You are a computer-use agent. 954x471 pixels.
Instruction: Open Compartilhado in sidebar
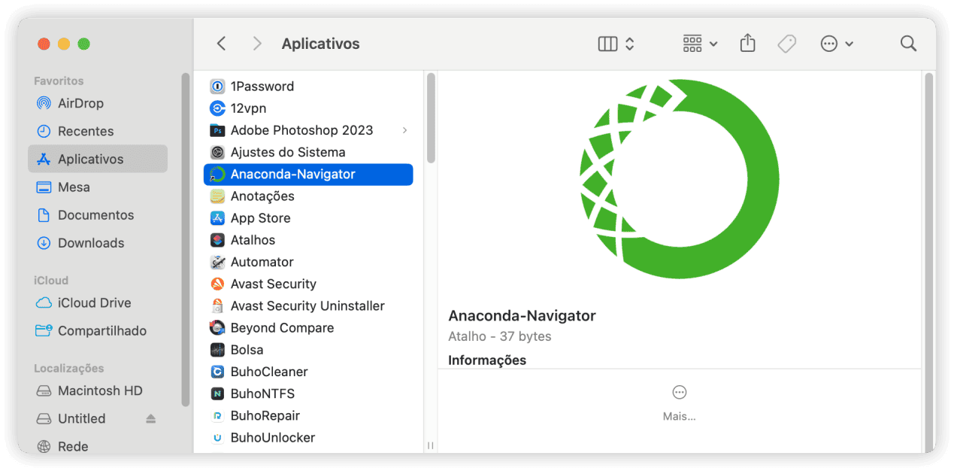coord(98,330)
